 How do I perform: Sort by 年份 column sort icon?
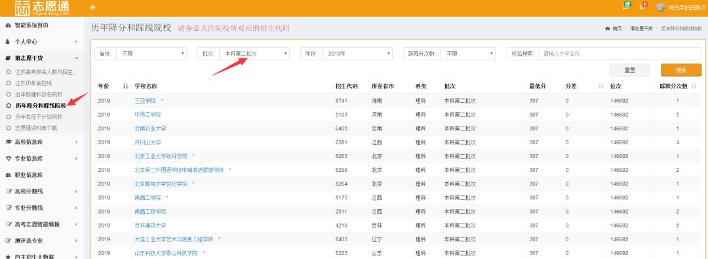(125, 86)
